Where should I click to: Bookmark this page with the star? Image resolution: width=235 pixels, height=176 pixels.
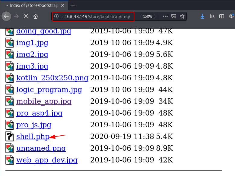coord(182,16)
